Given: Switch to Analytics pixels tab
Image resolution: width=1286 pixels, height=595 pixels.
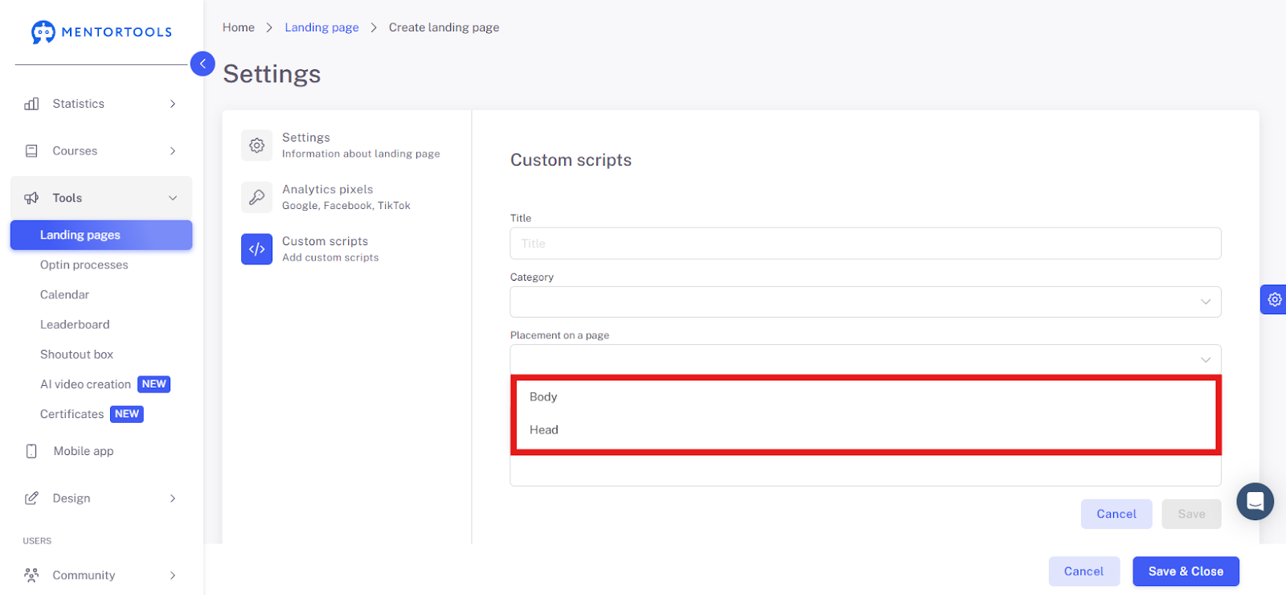Looking at the screenshot, I should [346, 197].
